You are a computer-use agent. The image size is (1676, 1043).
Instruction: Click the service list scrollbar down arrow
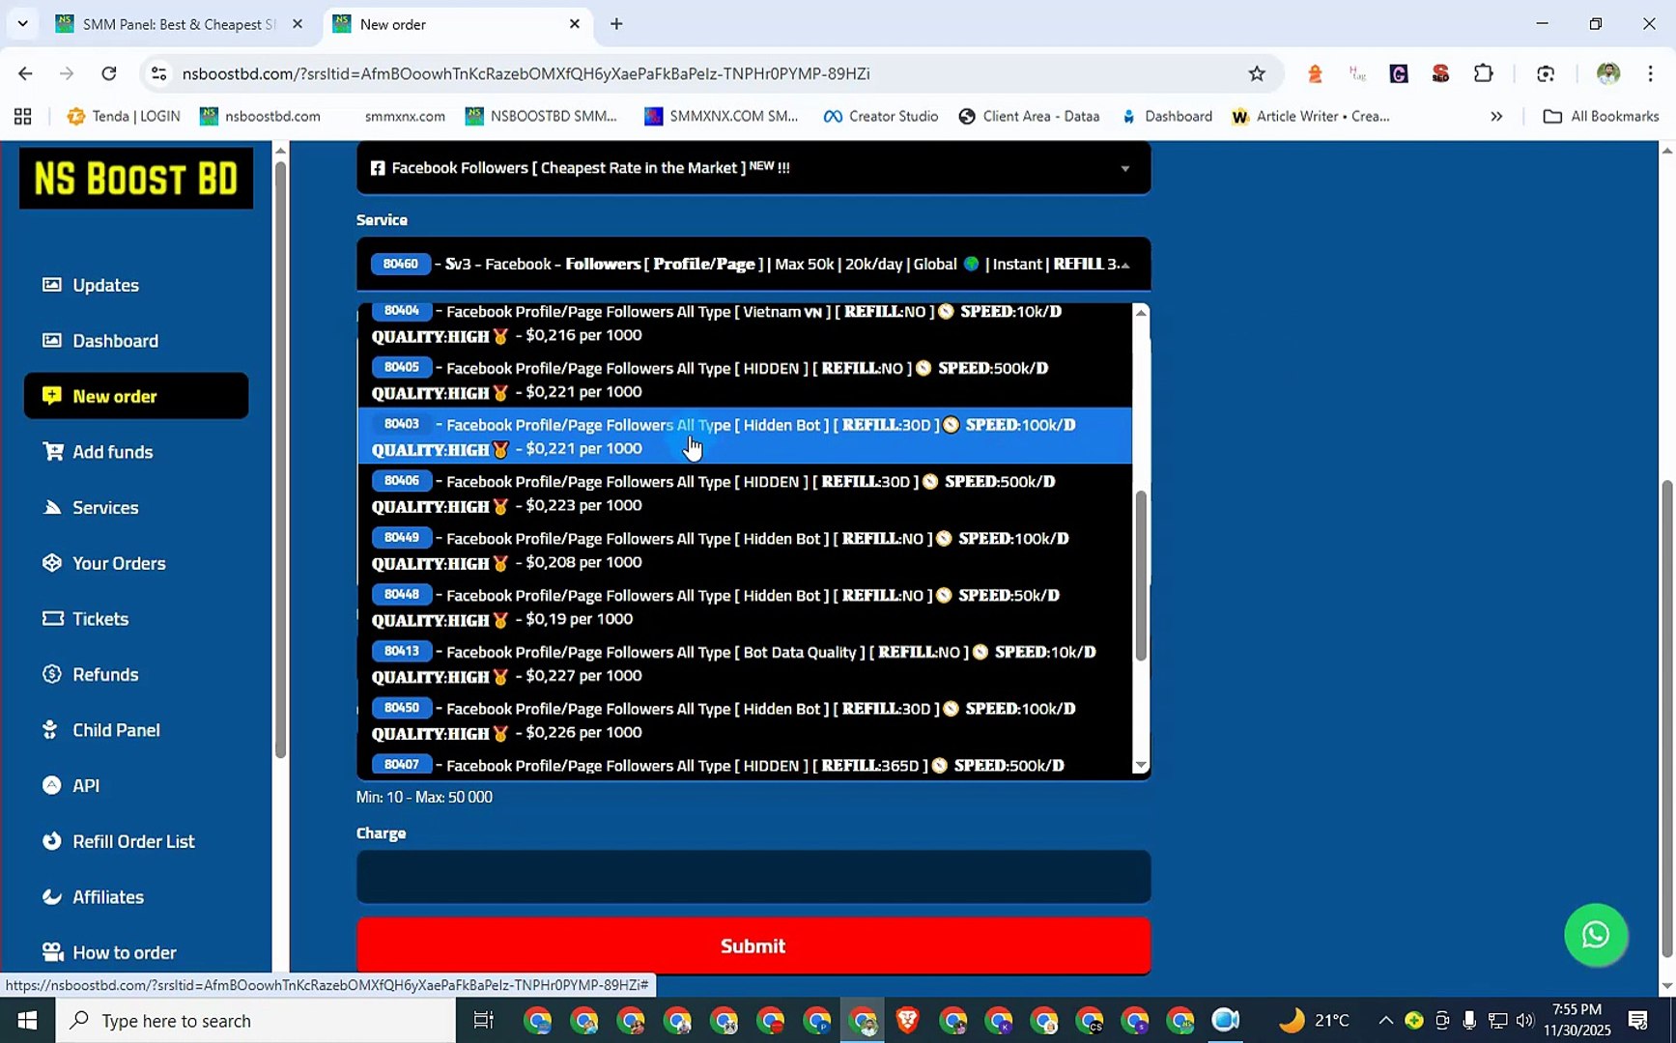(1141, 766)
